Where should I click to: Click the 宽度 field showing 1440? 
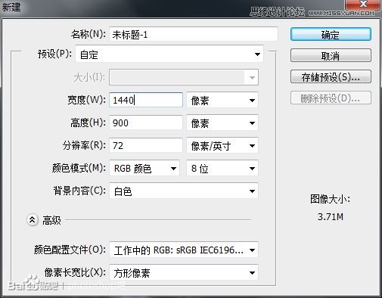click(146, 100)
